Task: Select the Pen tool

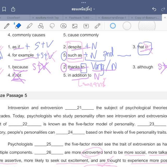Action: (x=7, y=26)
